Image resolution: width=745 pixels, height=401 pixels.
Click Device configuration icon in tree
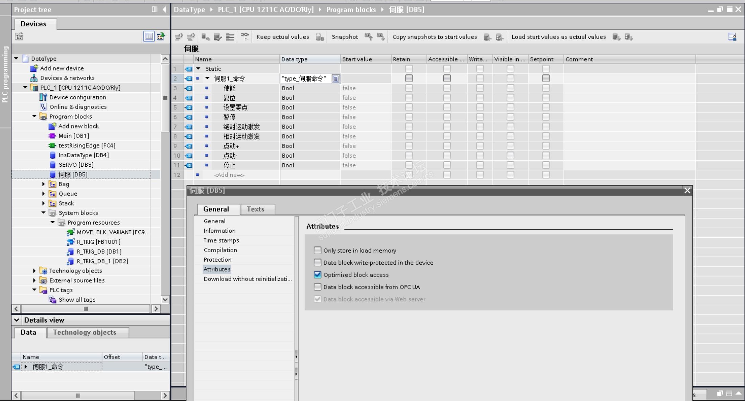pos(43,97)
